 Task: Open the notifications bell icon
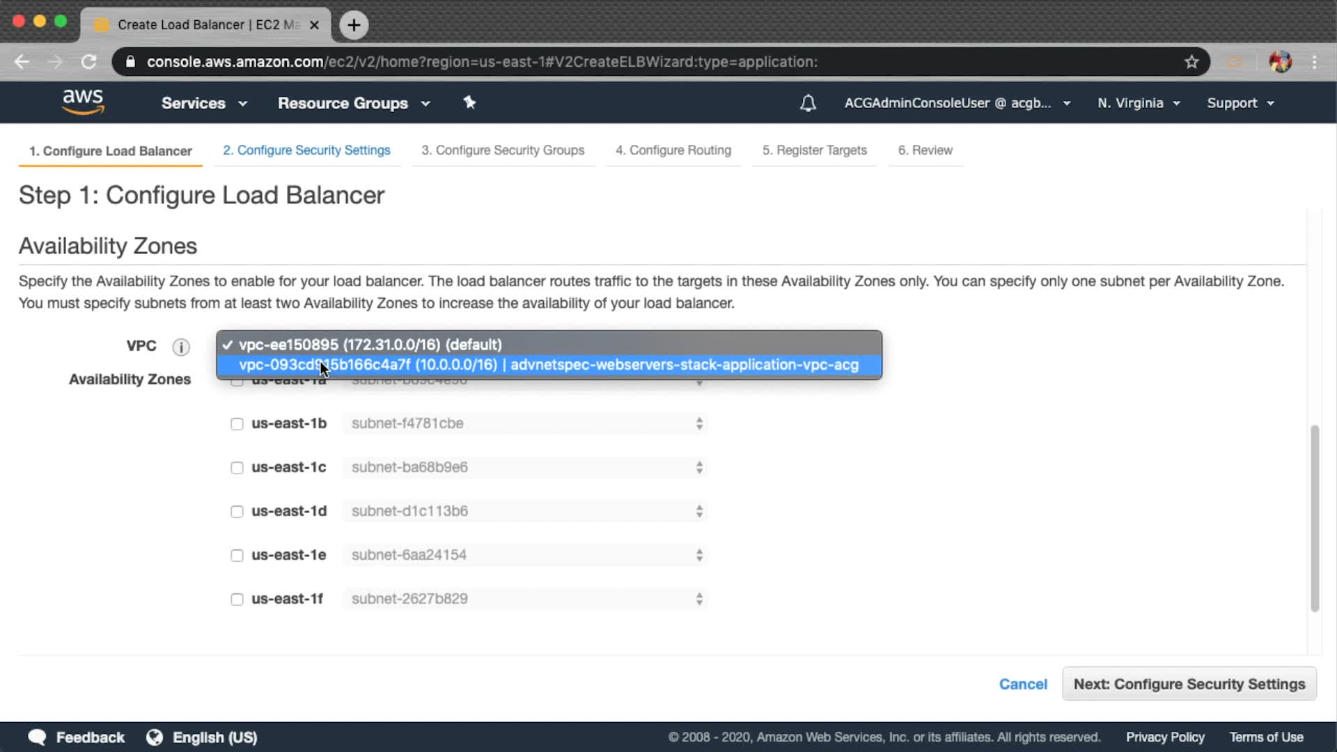pos(808,103)
